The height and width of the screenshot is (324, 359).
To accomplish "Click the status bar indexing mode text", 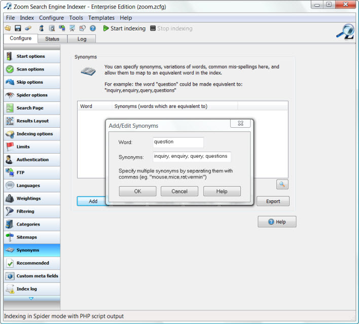I will [64, 316].
